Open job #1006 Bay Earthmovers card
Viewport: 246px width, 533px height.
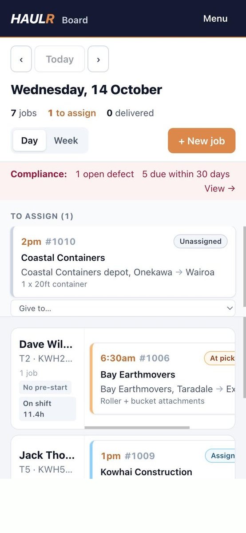(x=163, y=378)
